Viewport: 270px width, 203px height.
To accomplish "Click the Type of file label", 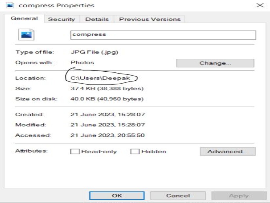I will (35, 52).
